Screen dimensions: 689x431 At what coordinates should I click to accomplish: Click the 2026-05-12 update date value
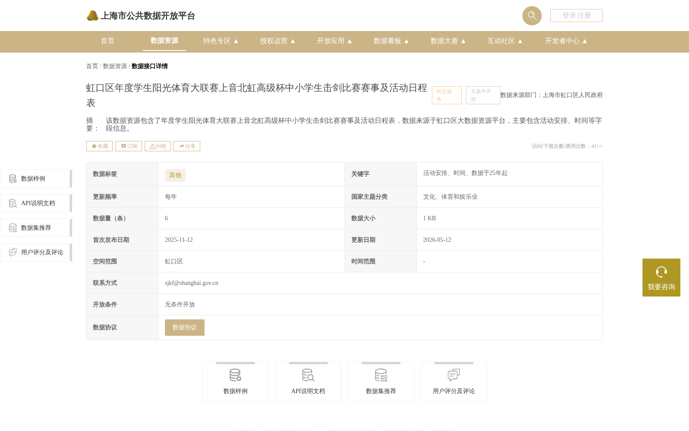click(x=437, y=240)
